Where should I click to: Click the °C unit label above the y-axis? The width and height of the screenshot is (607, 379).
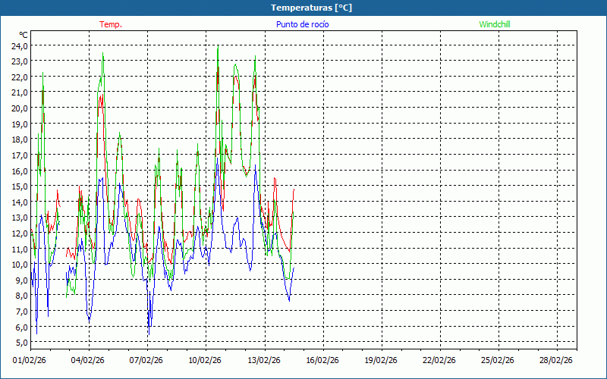pos(24,35)
